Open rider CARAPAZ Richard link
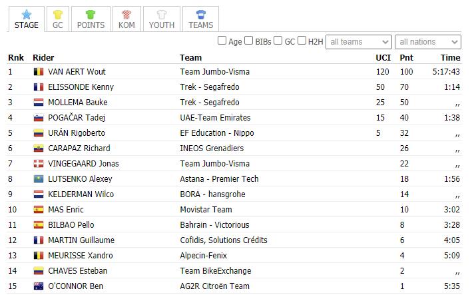 tap(79, 148)
